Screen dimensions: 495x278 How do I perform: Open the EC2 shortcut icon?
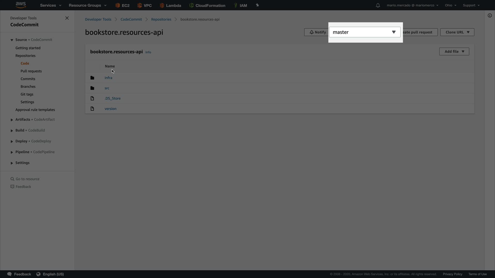coord(118,5)
